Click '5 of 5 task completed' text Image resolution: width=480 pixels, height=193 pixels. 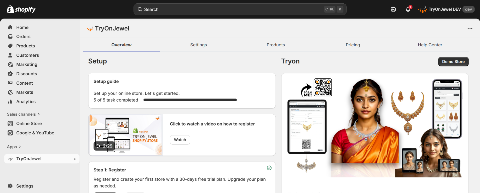116,100
